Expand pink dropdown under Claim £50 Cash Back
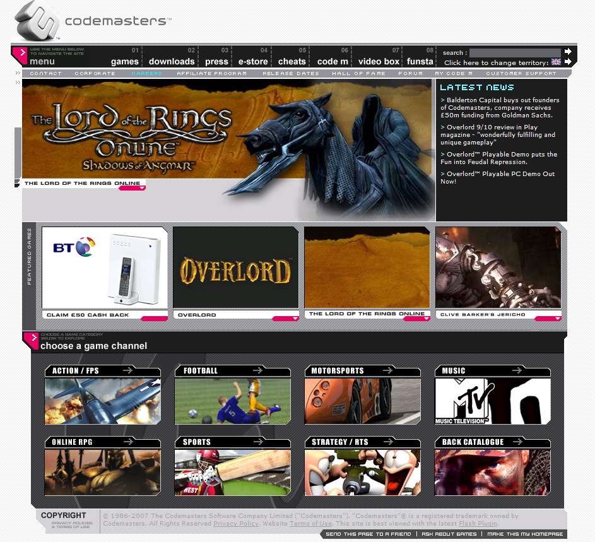 coord(154,319)
